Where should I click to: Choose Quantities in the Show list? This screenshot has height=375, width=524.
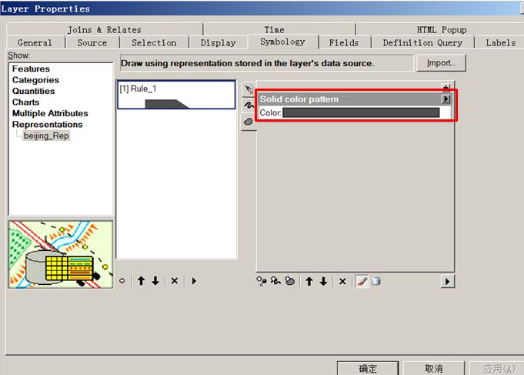33,91
